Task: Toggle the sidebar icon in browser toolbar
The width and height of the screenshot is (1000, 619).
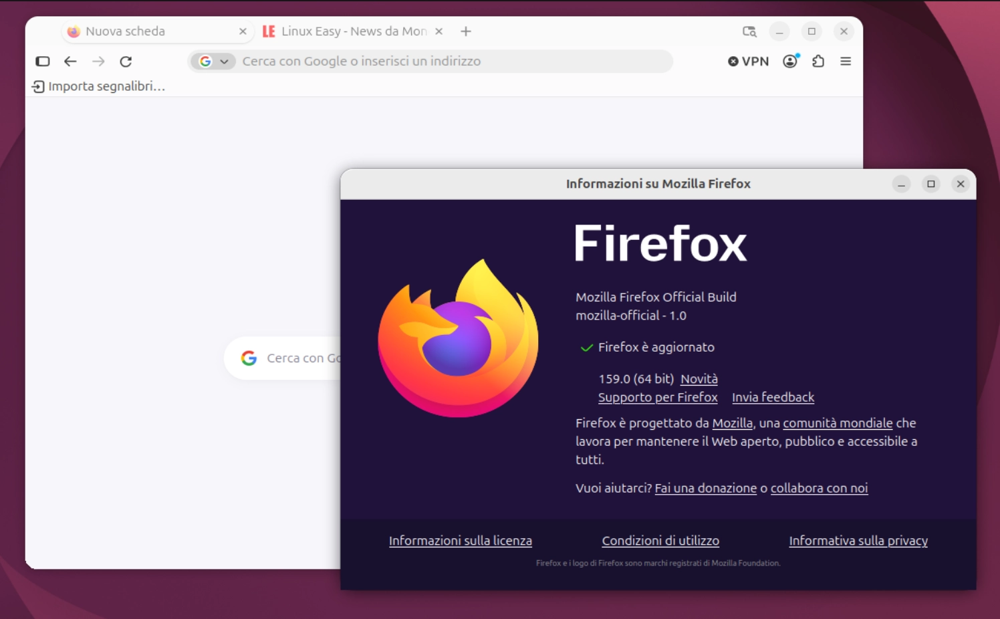Action: coord(43,61)
